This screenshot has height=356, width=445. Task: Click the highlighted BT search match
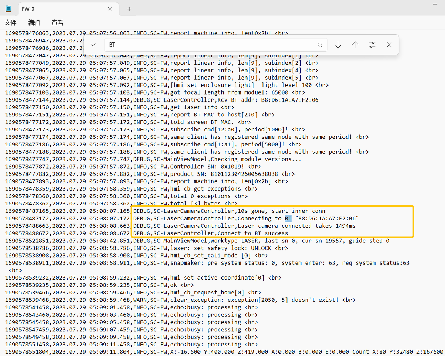[288, 218]
